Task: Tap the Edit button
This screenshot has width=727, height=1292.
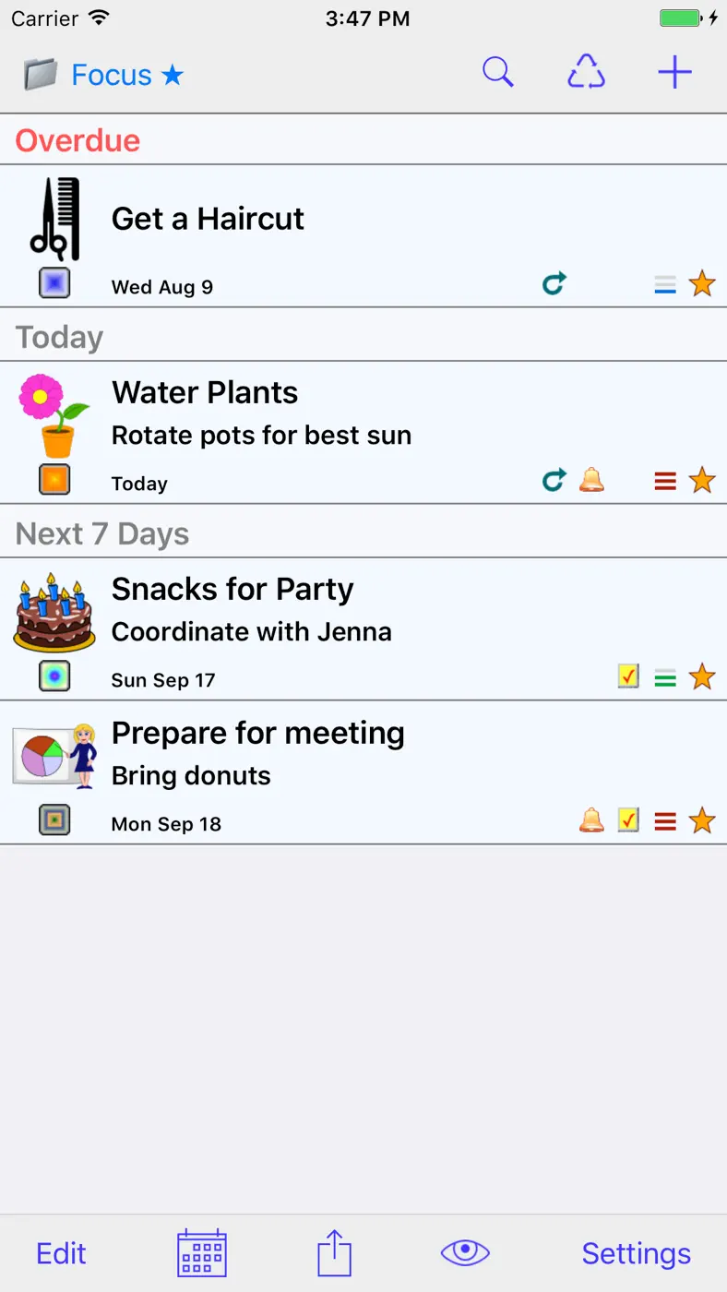Action: [61, 1253]
